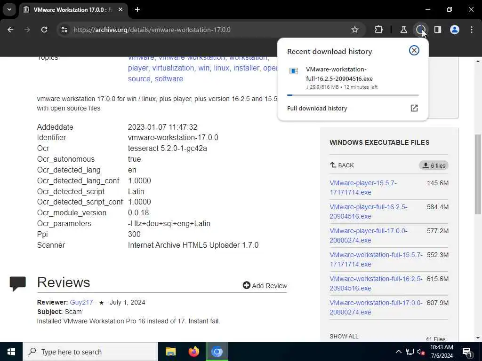
Task: Close the VMware Workstation 17.0.0 tab
Action: coord(120,9)
